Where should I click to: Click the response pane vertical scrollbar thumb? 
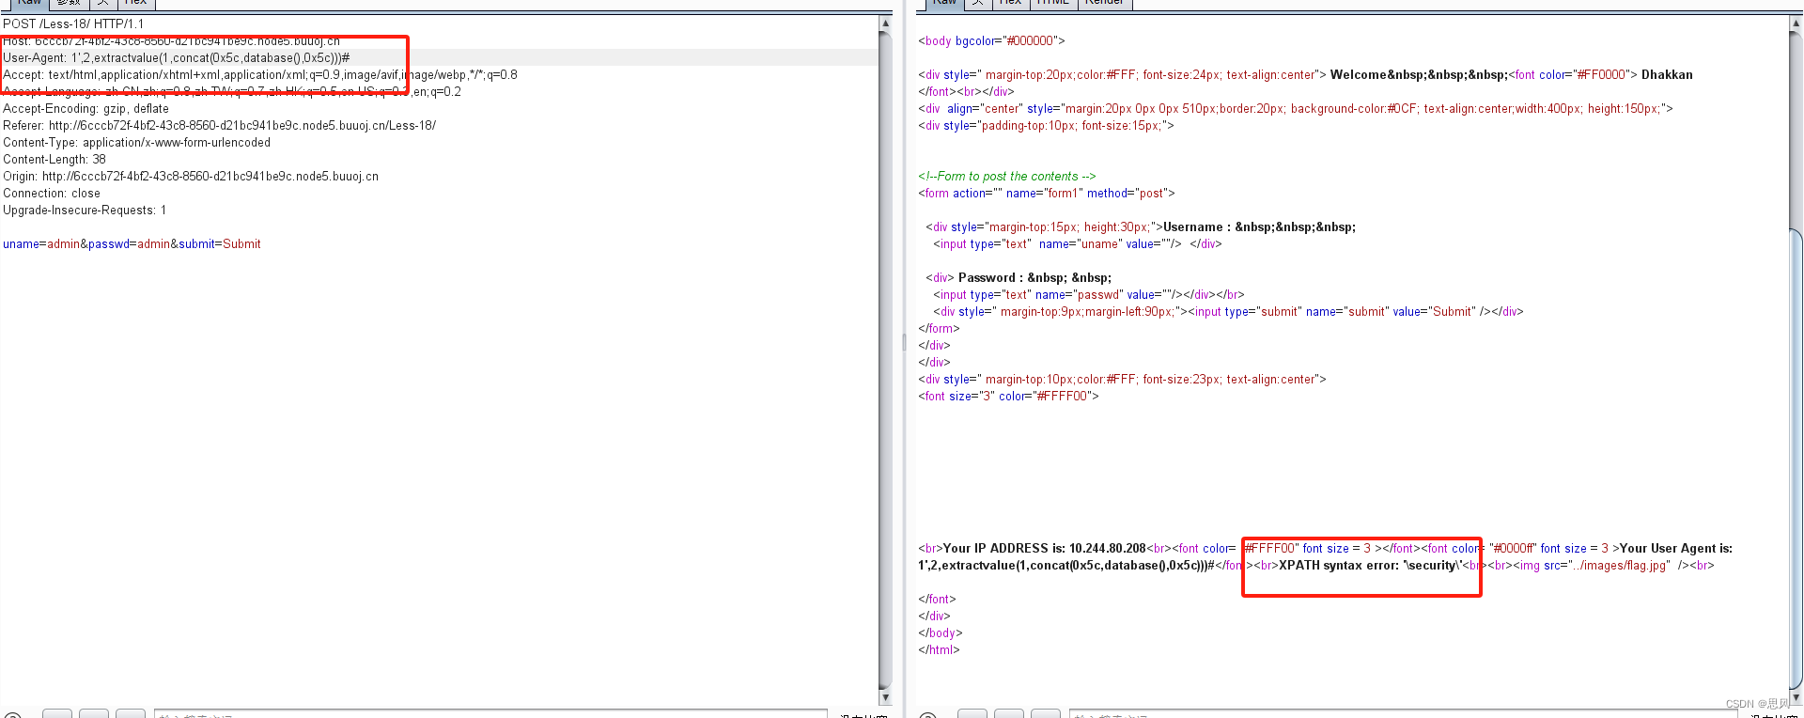coord(1796,459)
